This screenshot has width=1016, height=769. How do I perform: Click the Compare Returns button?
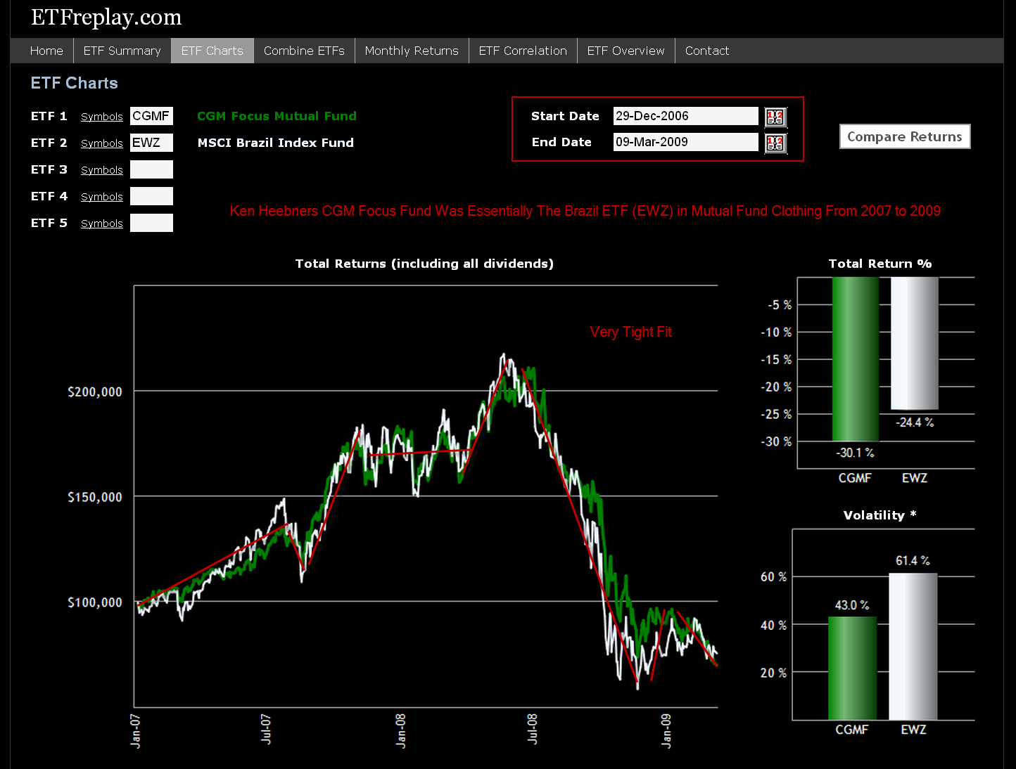tap(905, 136)
